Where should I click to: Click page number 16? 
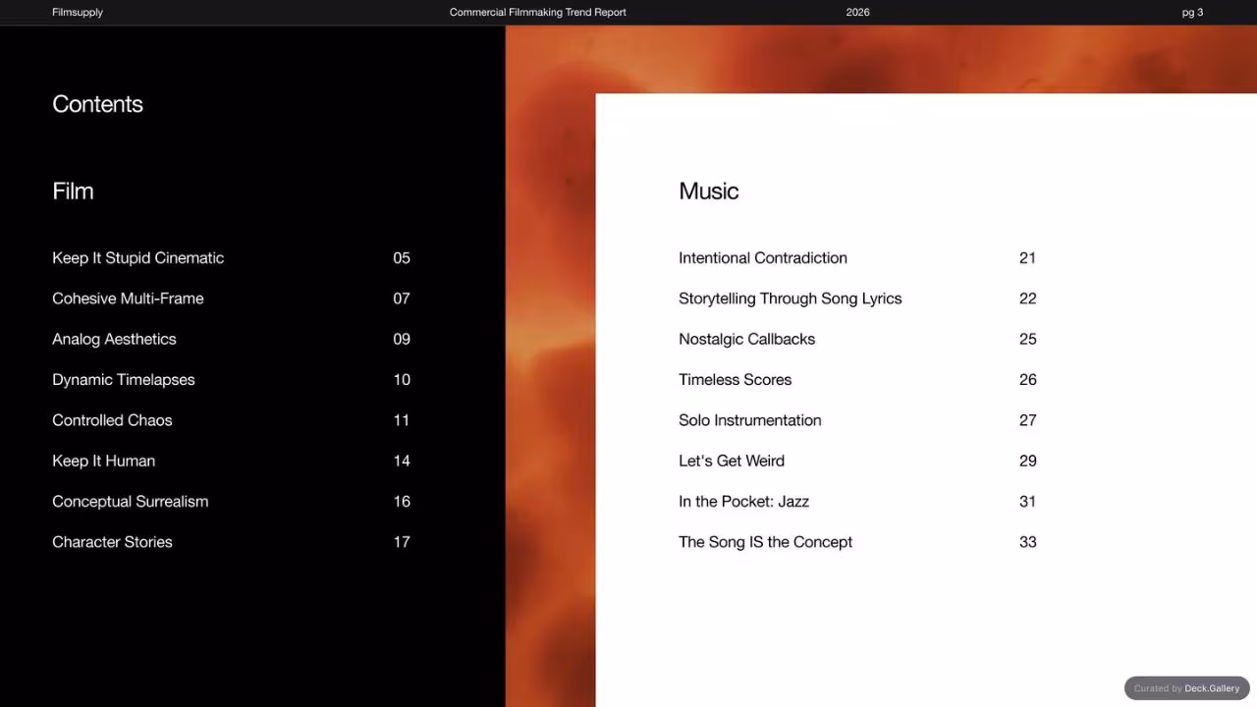[x=402, y=502]
